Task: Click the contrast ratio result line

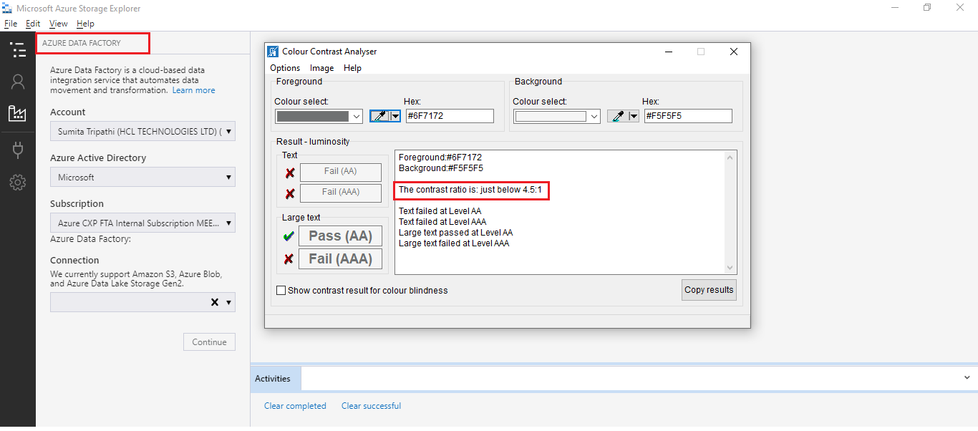Action: pyautogui.click(x=470, y=190)
